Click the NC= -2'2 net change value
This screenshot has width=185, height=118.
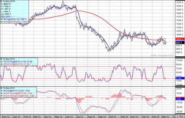5,17
